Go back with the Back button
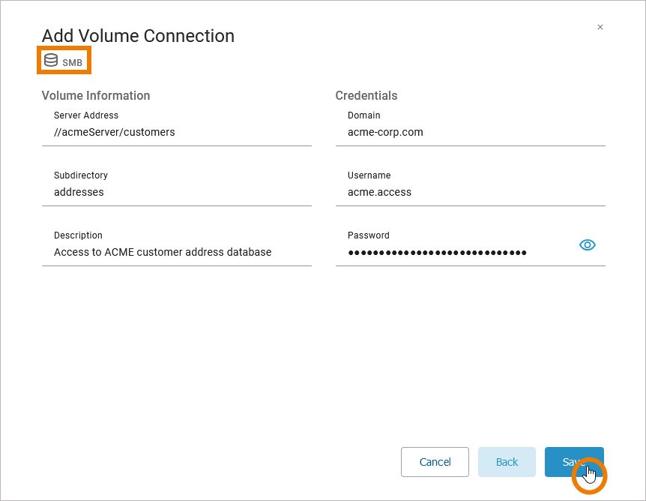The image size is (646, 501). pyautogui.click(x=507, y=462)
